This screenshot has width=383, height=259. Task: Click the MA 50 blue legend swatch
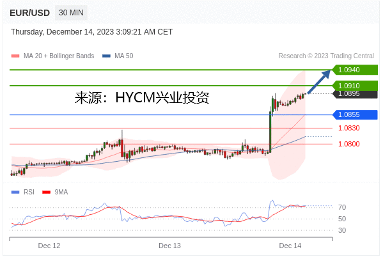click(x=106, y=56)
